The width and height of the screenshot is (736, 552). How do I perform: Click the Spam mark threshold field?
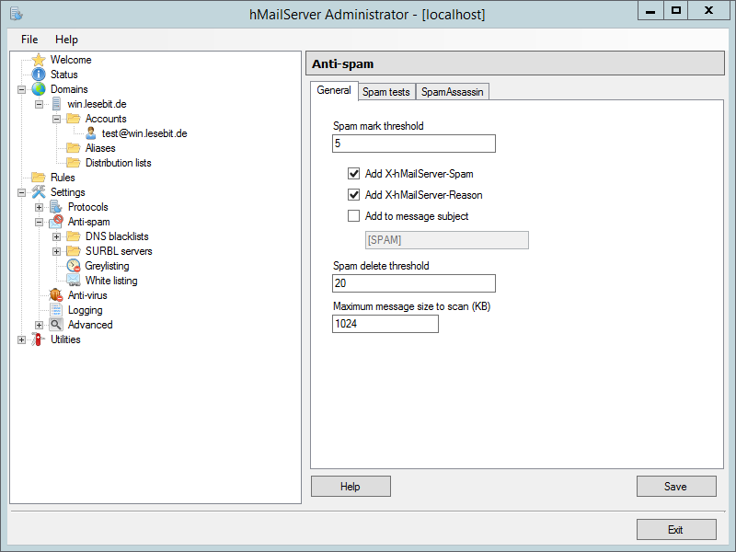tap(413, 144)
